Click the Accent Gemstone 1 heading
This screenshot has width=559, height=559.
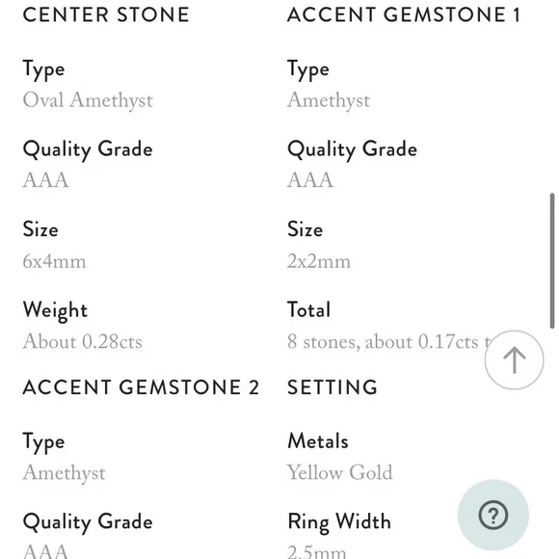(404, 15)
